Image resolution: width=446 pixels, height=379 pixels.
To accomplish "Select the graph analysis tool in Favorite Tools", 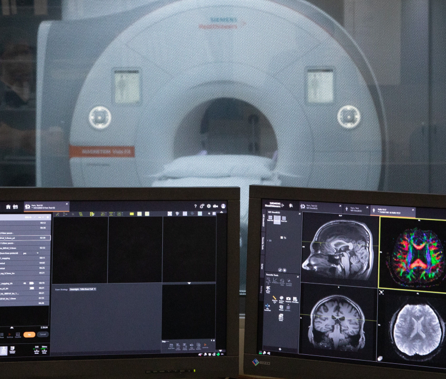I will [275, 281].
